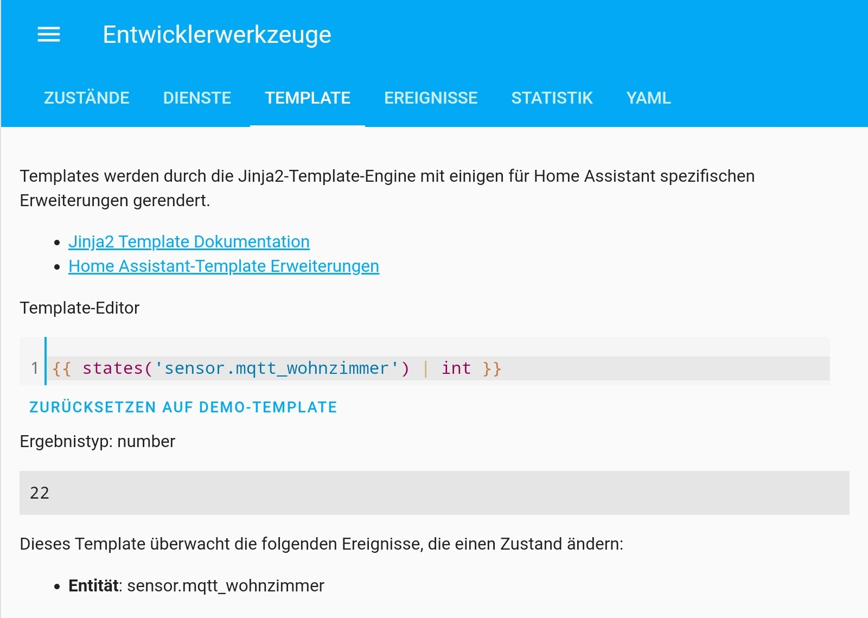868x618 pixels.
Task: Switch to the EREIGNISSE tab
Action: point(431,98)
